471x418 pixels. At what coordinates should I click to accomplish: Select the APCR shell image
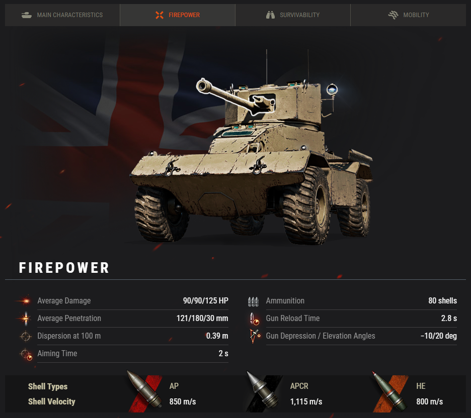pyautogui.click(x=263, y=390)
